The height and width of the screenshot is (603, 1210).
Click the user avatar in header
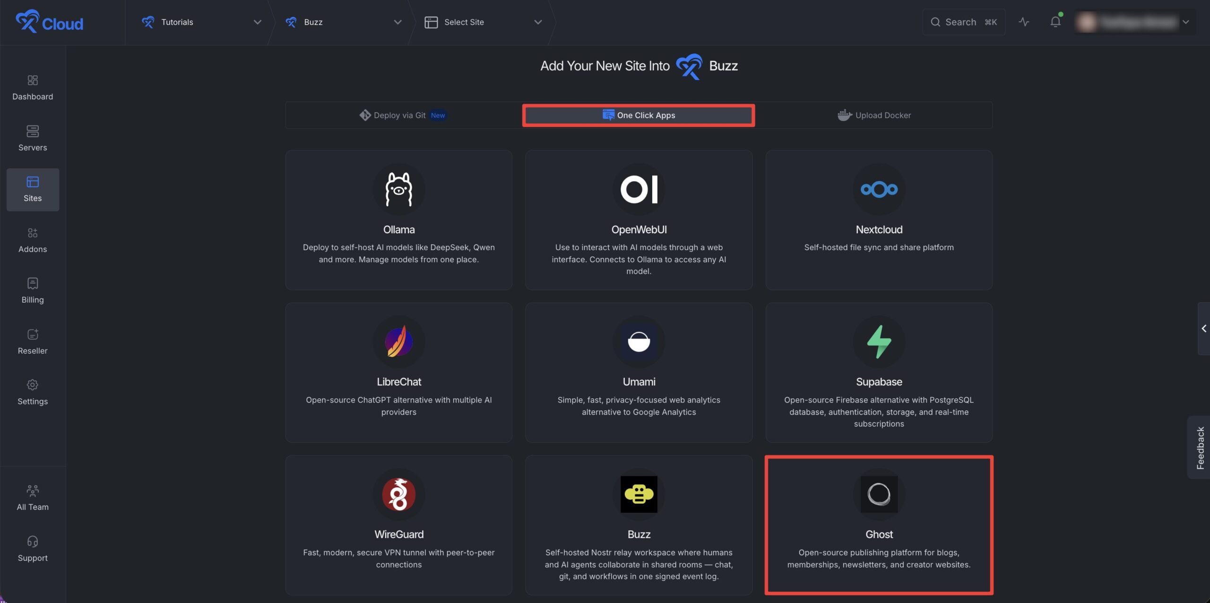[x=1087, y=22]
